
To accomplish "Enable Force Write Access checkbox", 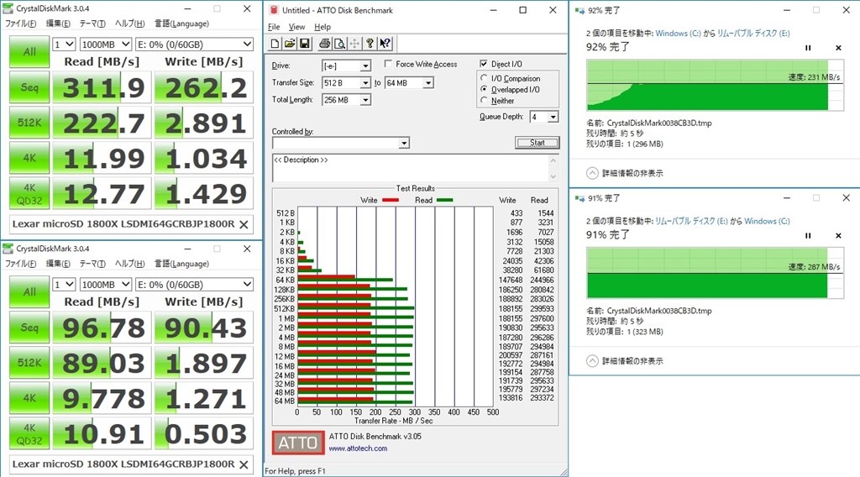I will point(388,64).
